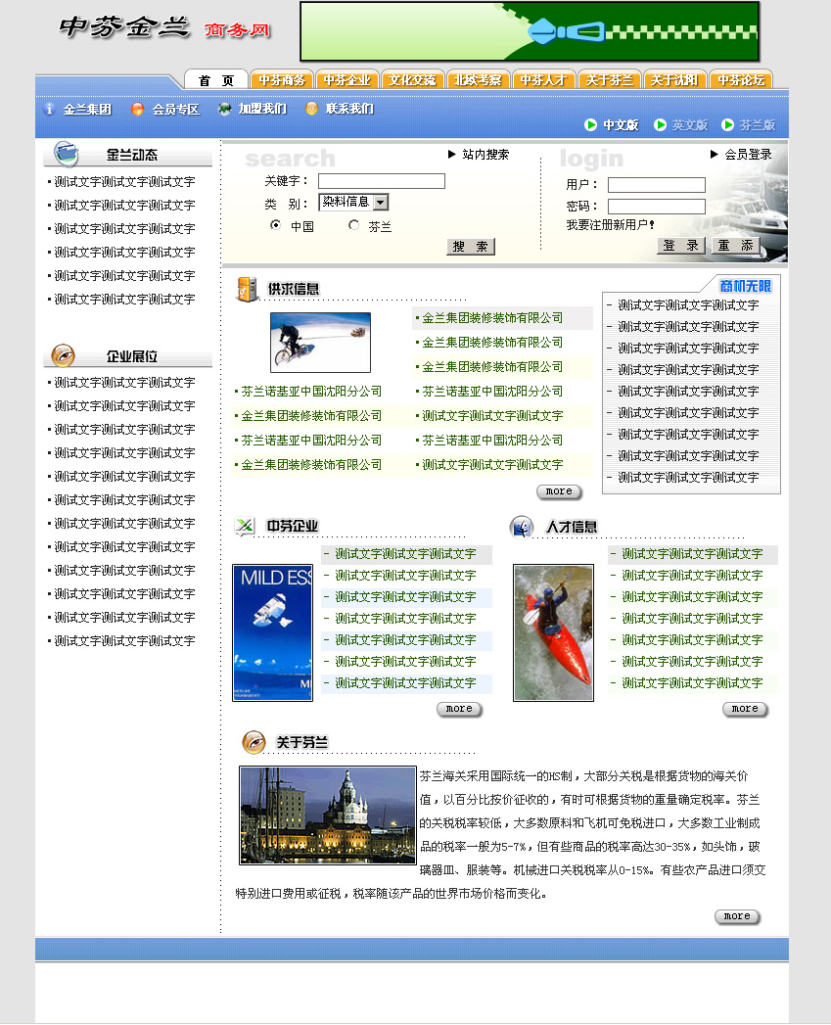Click the 金兰动态 folder icon
The width and height of the screenshot is (831, 1025).
66,154
